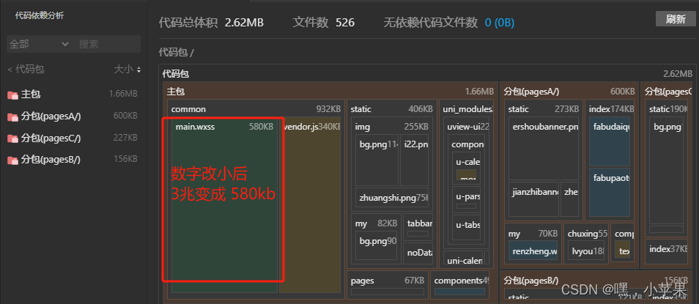Click folder icon next to 分包(pagesA/)
Screen dimensions: 699x304
12,116
